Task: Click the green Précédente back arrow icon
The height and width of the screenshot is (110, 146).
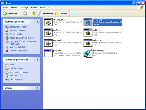Action: tap(5, 13)
